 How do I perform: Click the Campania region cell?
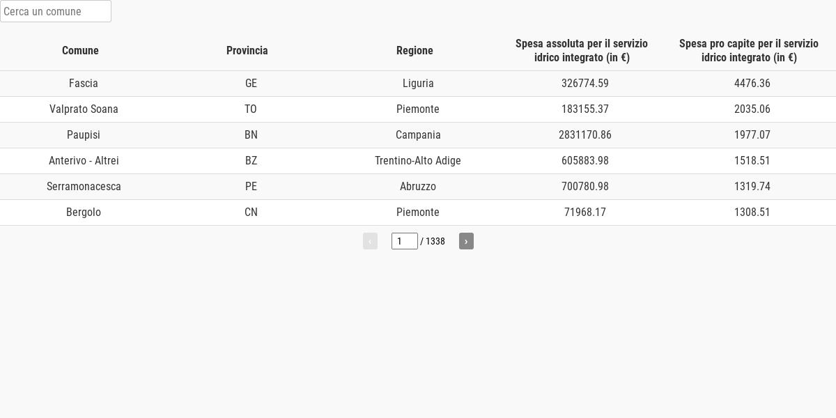[x=418, y=135]
